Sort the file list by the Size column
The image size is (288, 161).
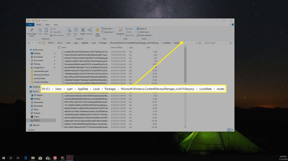[148, 47]
